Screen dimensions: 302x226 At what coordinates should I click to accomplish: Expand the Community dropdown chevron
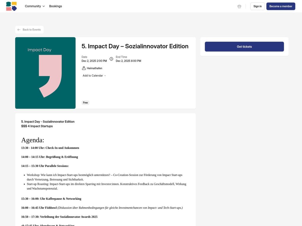pos(44,6)
